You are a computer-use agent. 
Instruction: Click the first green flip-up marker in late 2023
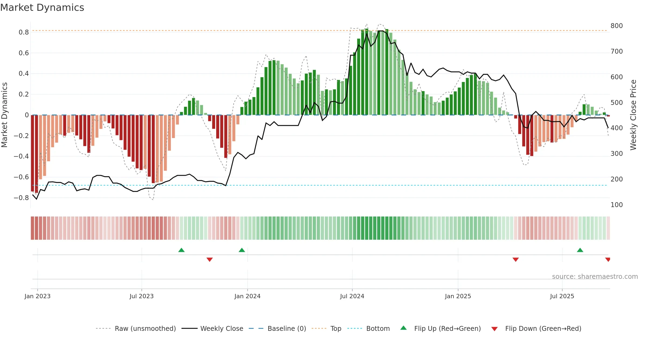(181, 250)
